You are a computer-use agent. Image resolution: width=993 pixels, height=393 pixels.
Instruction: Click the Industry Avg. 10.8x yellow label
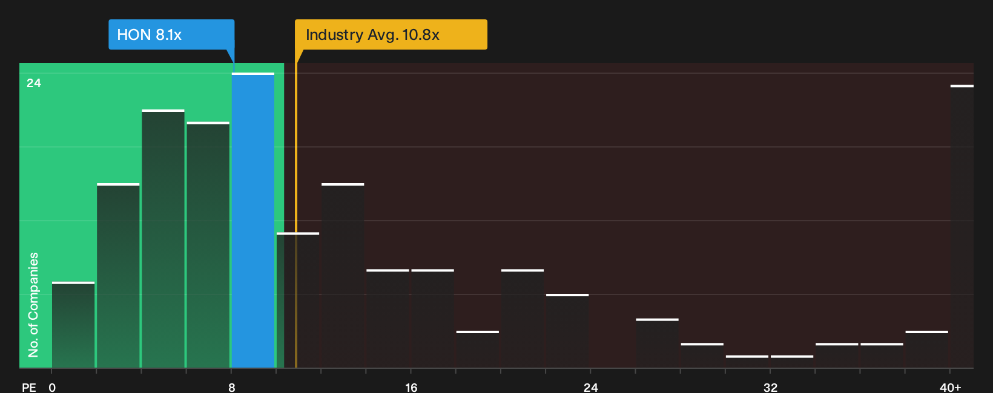click(391, 34)
